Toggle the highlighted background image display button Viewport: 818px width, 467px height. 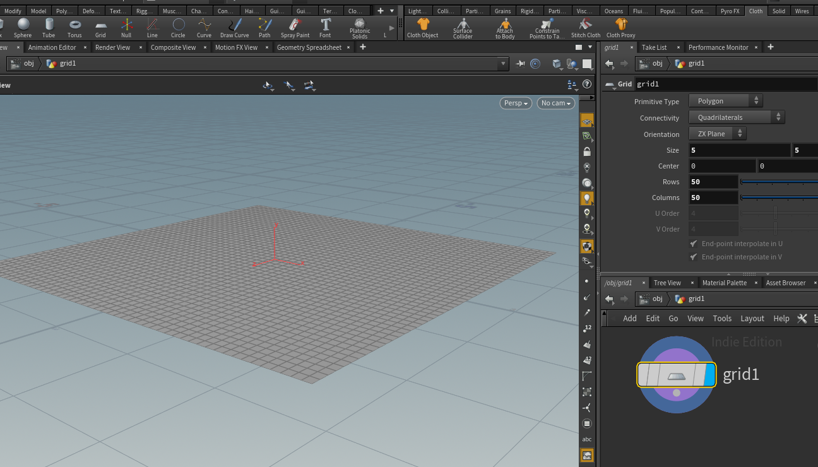point(587,455)
